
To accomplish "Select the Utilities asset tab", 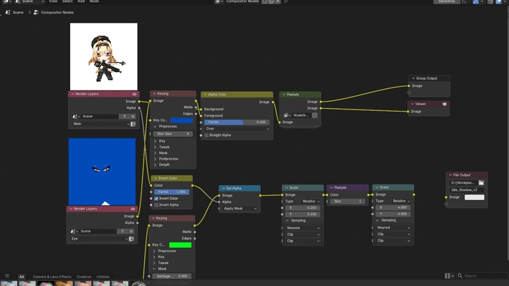I will pos(103,277).
